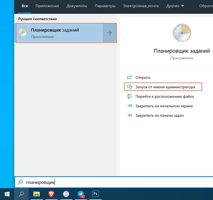
Task: Click the large Task Scheduler clock icon in preview
Action: click(x=182, y=33)
